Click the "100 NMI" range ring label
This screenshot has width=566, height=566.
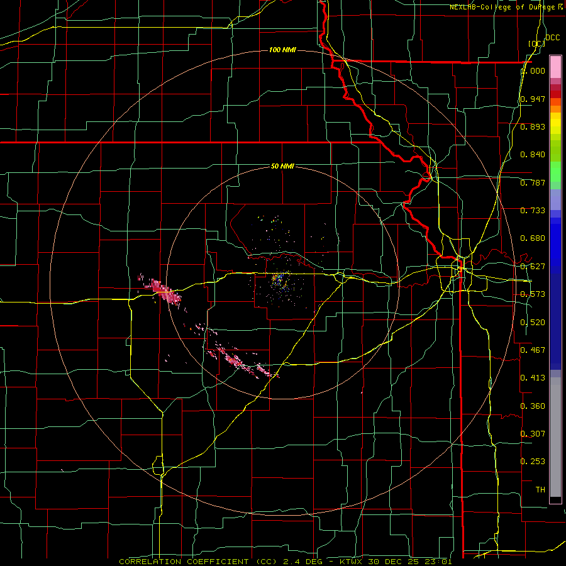pyautogui.click(x=282, y=50)
